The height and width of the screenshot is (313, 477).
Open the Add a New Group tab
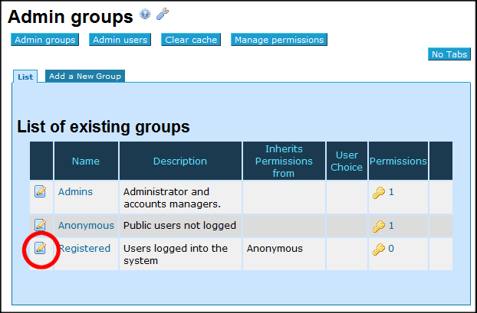pos(84,77)
